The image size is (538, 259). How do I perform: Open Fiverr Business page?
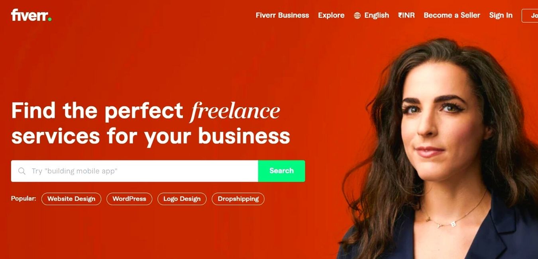pos(282,15)
